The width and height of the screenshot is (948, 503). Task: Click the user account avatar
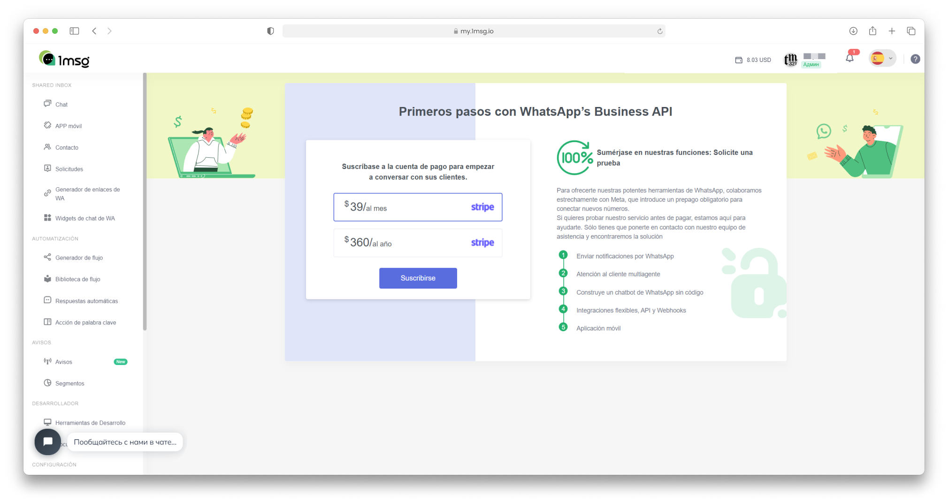791,60
